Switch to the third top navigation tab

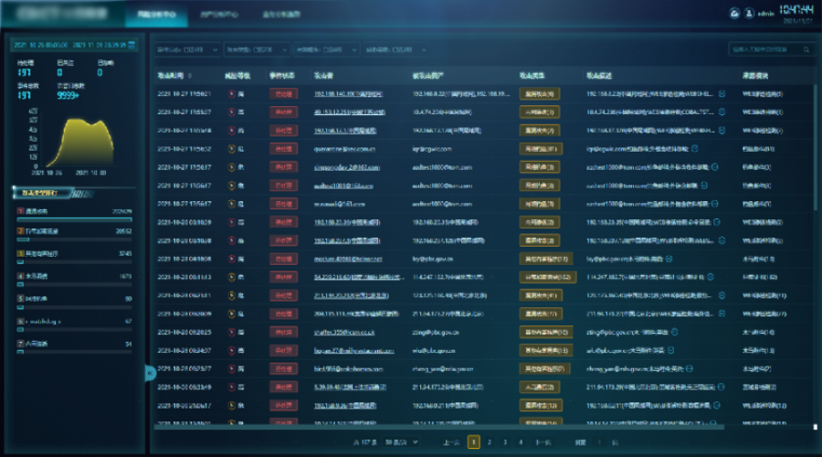click(x=292, y=16)
